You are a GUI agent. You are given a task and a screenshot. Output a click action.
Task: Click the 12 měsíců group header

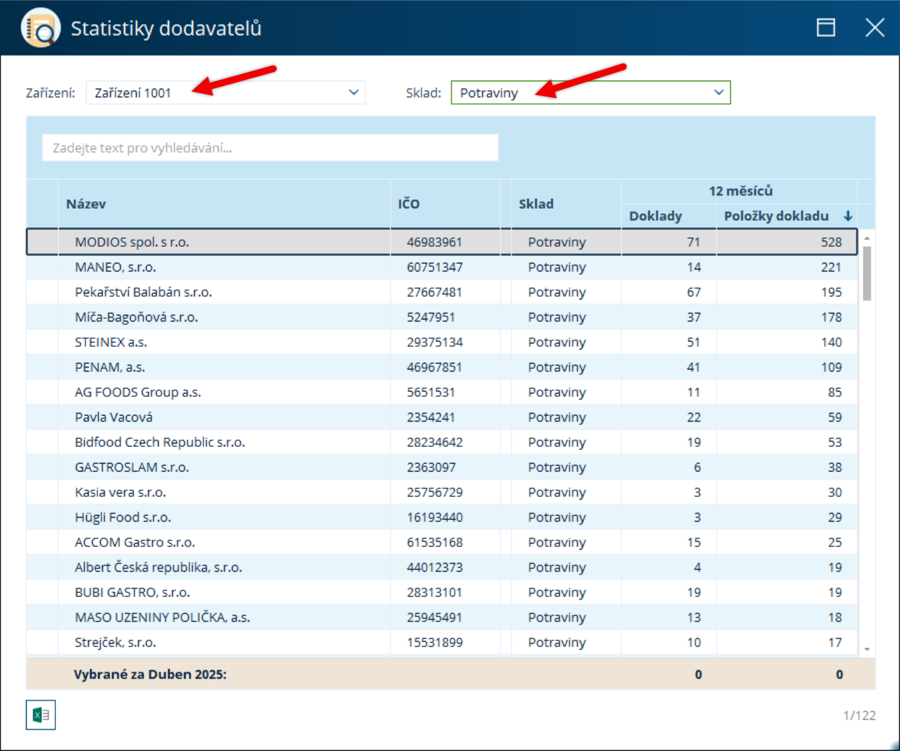740,191
